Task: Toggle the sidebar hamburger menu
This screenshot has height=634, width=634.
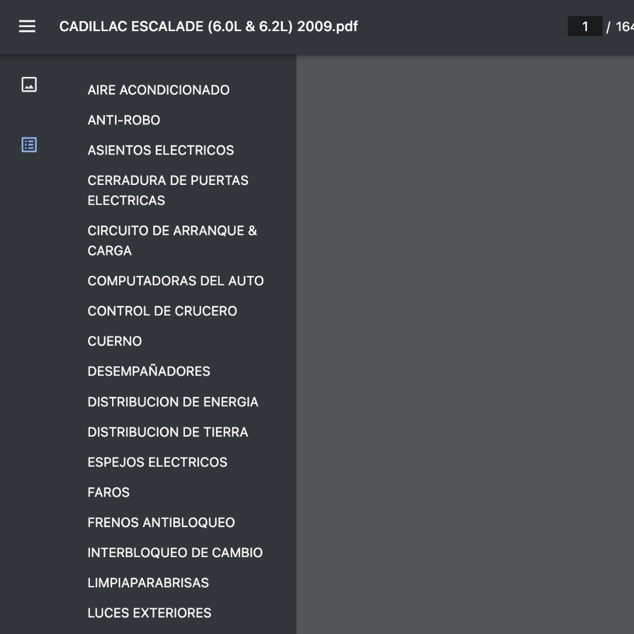Action: point(27,26)
